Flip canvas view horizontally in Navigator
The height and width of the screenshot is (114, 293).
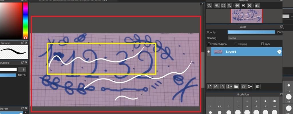tap(257, 6)
